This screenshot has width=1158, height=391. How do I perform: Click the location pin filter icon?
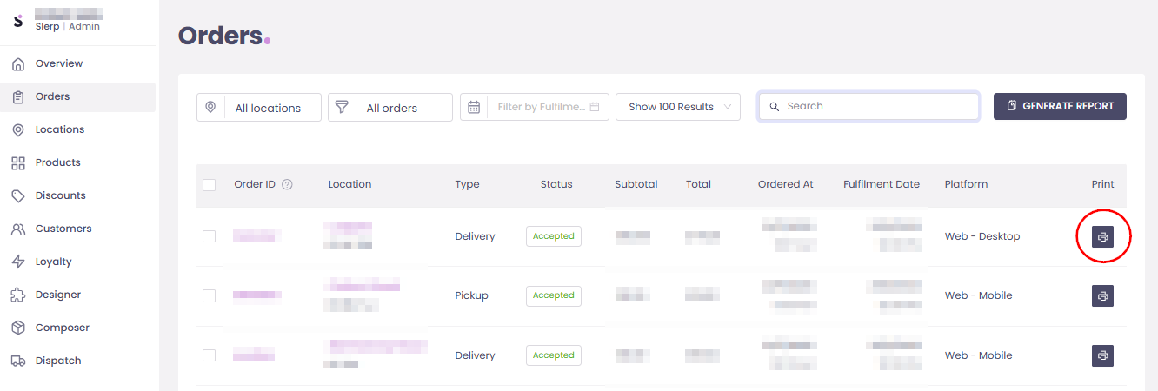click(x=210, y=107)
